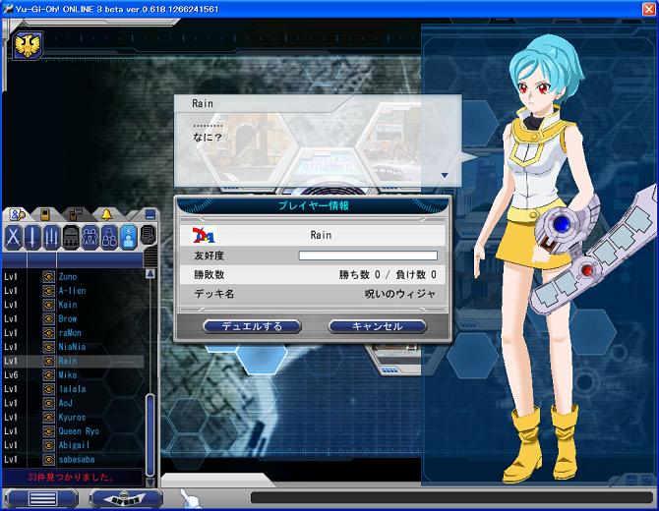
Task: Select the three-person group filter icon
Action: click(109, 237)
